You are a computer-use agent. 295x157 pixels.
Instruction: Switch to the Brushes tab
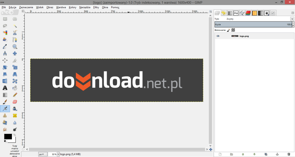(267, 13)
